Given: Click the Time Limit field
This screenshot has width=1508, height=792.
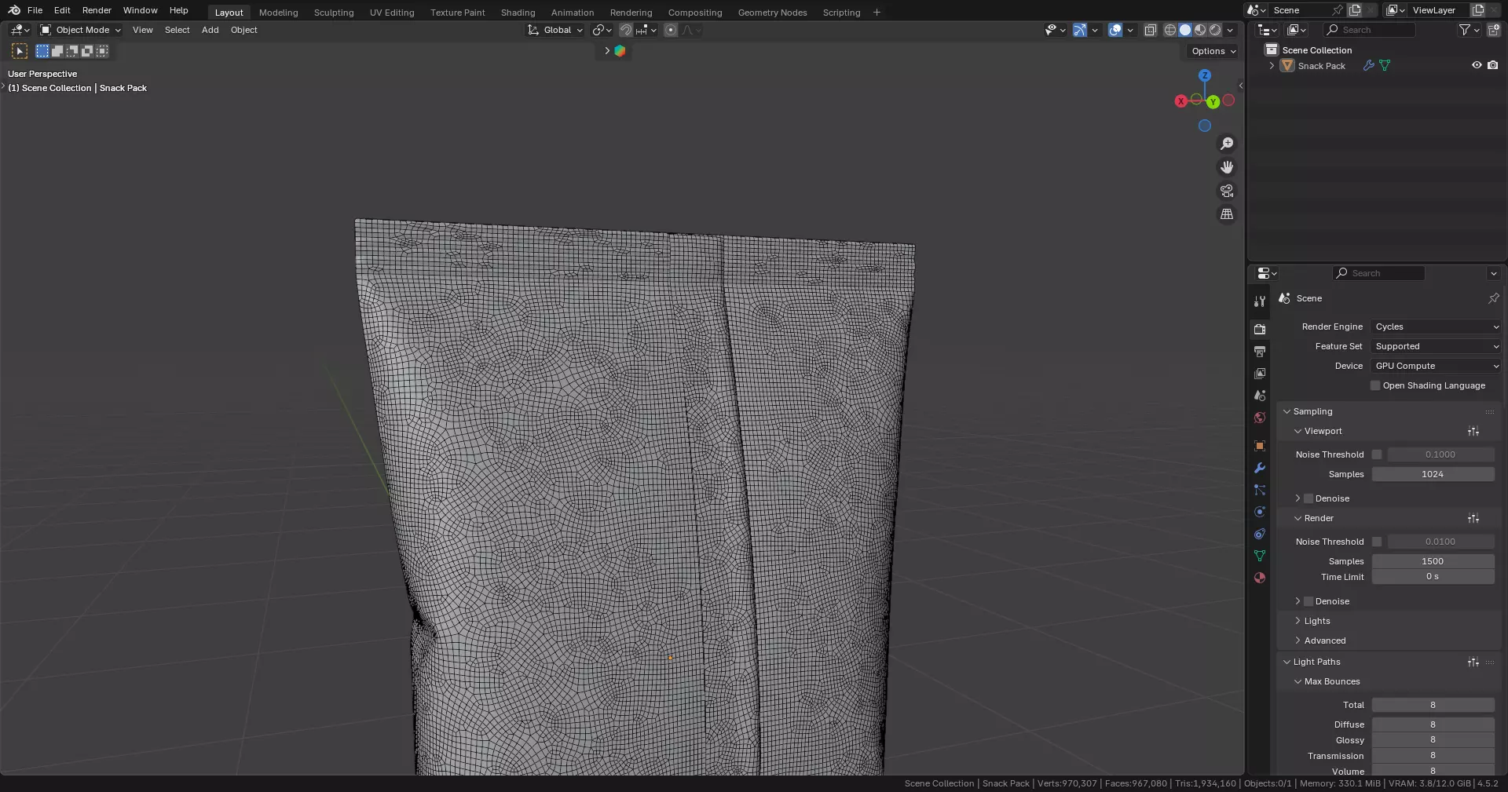Looking at the screenshot, I should click(1433, 577).
